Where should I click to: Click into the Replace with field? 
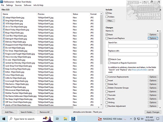pyautogui.click(x=133, y=54)
